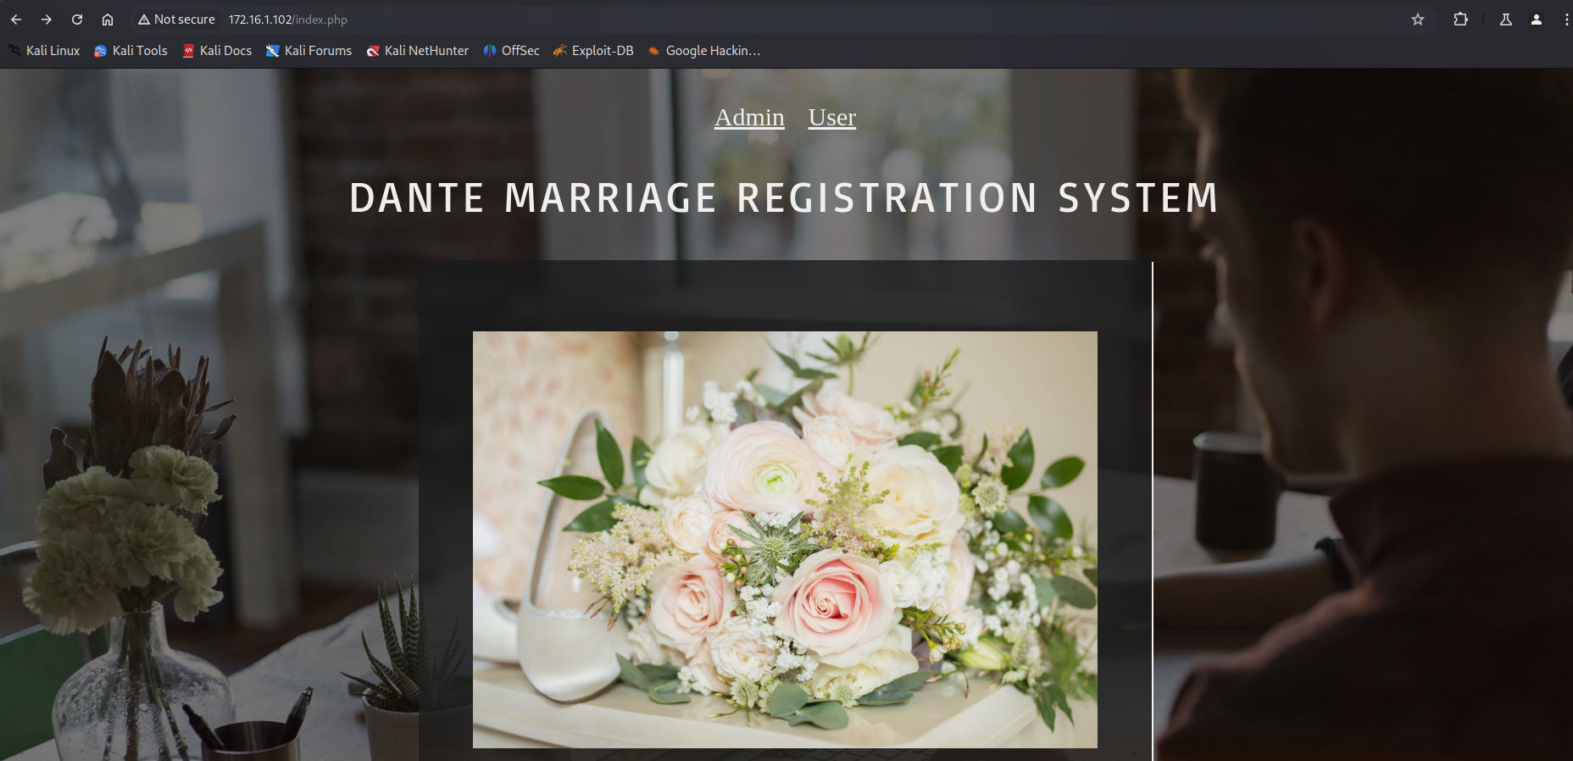Open the browser three-dot menu
The width and height of the screenshot is (1573, 761).
(x=1565, y=19)
